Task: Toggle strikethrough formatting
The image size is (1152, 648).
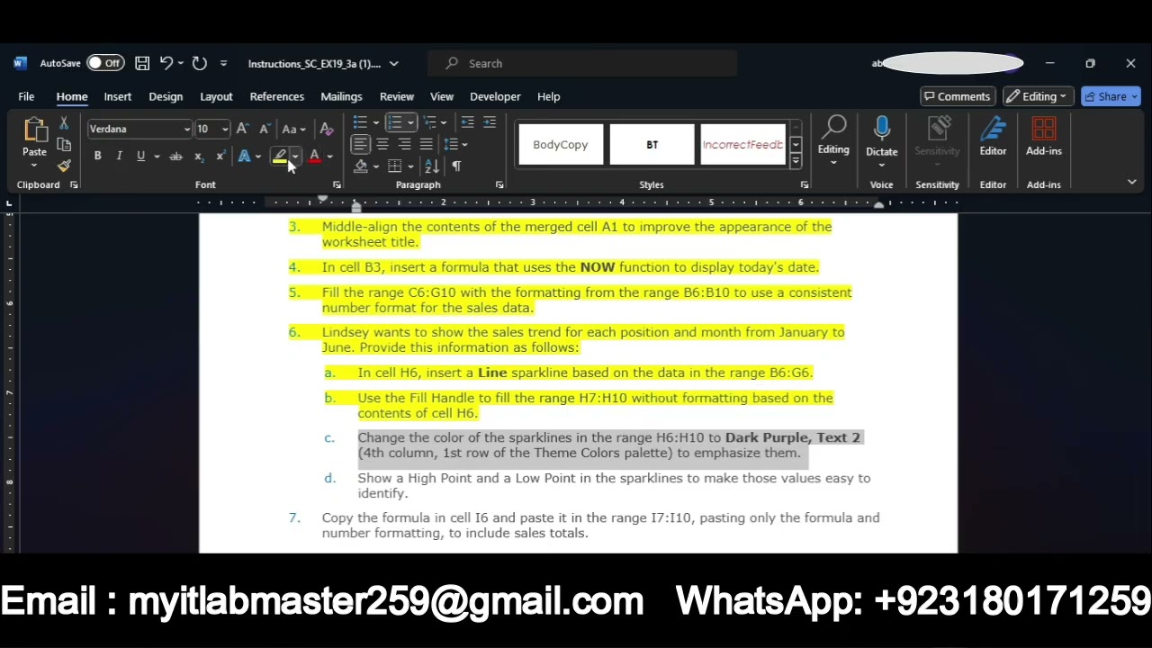Action: [x=176, y=157]
